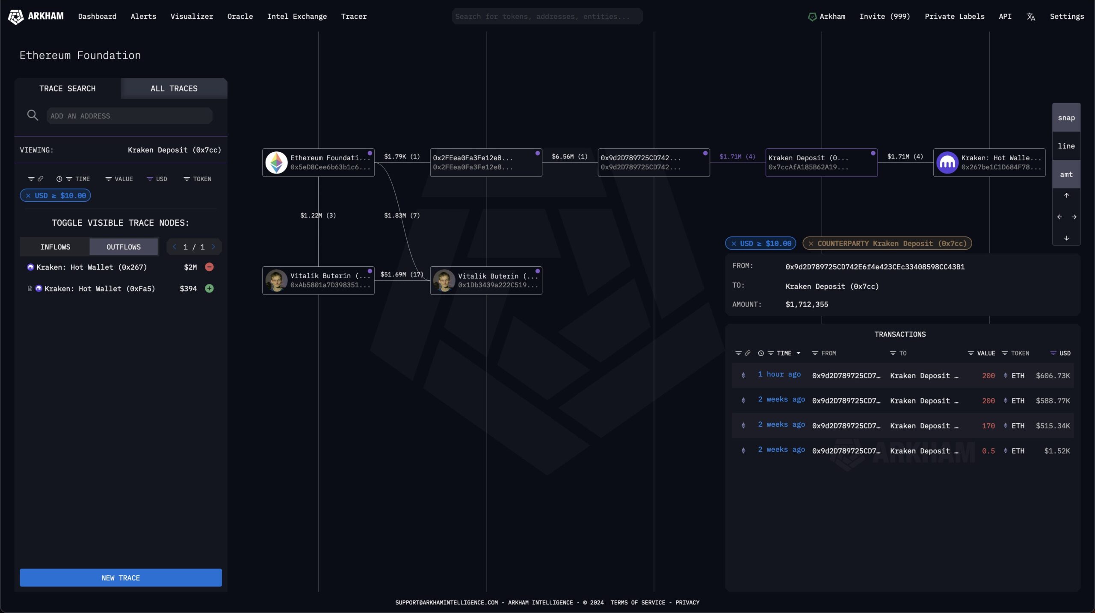Screen dimensions: 1095x613
Task: Toggle the amt display option
Action: pyautogui.click(x=1066, y=174)
